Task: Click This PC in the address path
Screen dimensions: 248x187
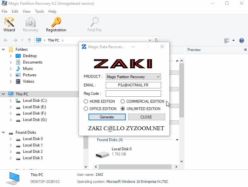Action: (53, 40)
